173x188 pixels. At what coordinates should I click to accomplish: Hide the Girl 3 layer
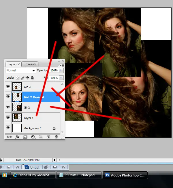(8, 86)
